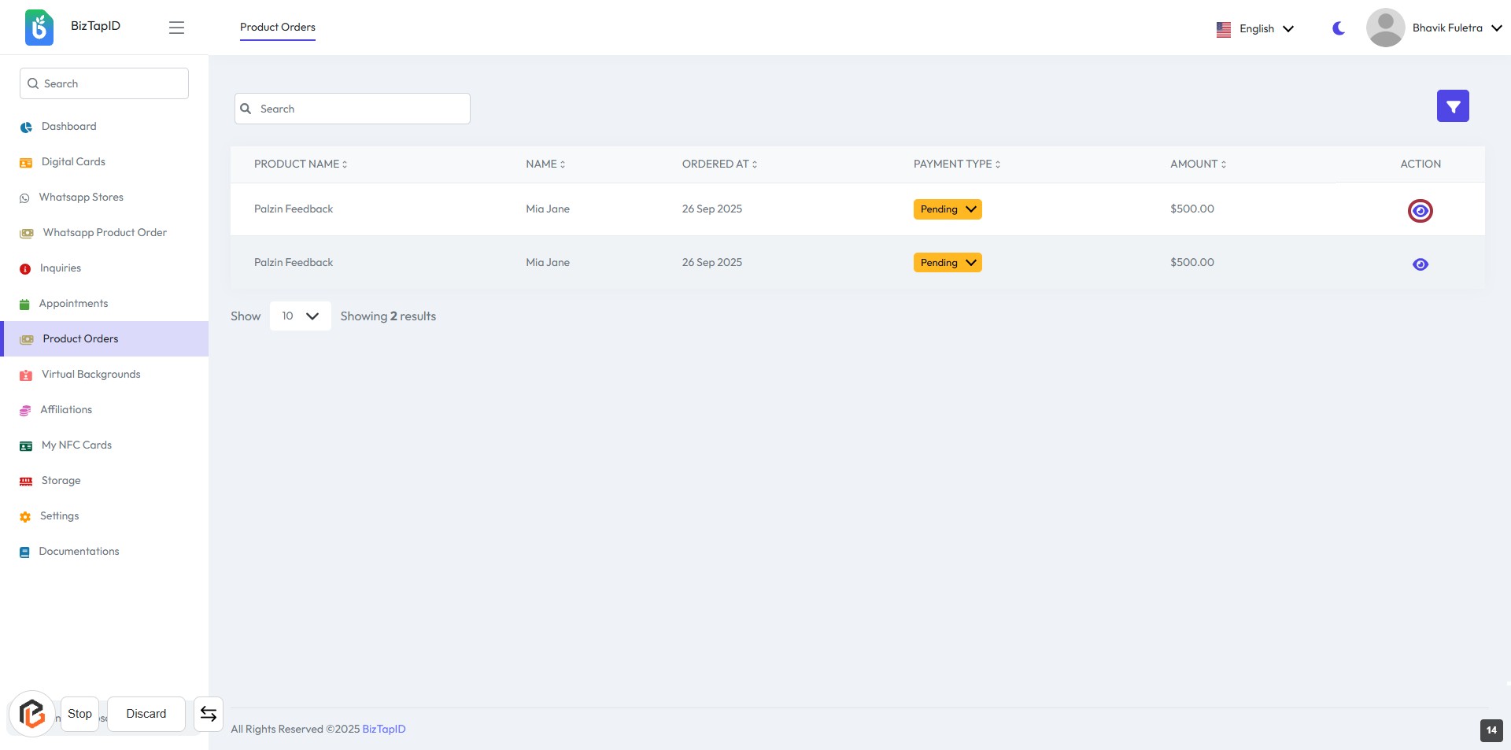Click the Discard button
This screenshot has width=1511, height=750.
146,714
